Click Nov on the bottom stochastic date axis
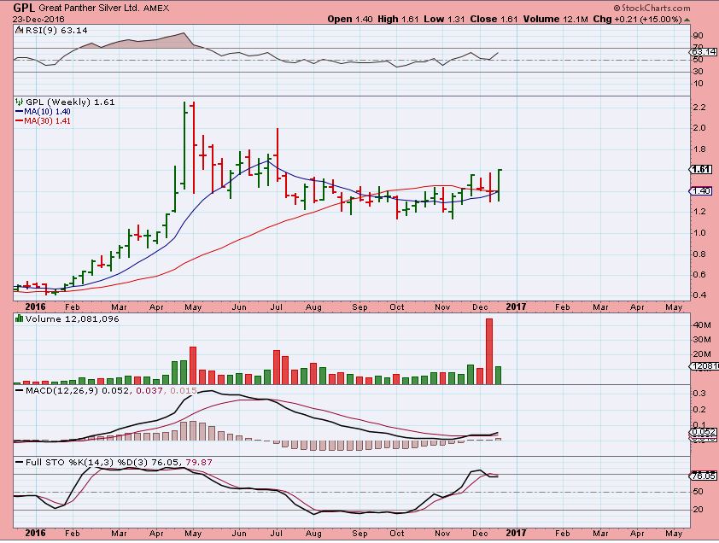Screen dimensions: 719x543 (442, 534)
